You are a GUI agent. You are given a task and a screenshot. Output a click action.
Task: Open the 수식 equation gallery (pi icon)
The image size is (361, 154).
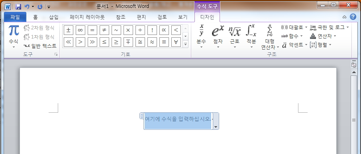coord(14,37)
